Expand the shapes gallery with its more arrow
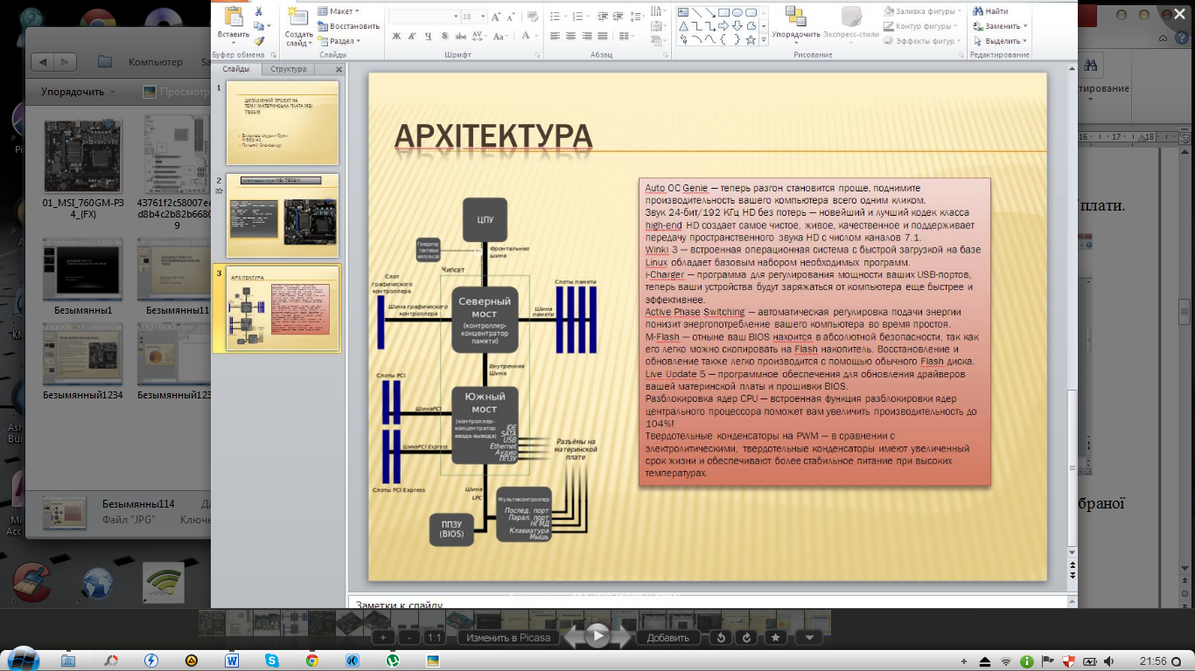This screenshot has width=1195, height=671. coord(764,39)
